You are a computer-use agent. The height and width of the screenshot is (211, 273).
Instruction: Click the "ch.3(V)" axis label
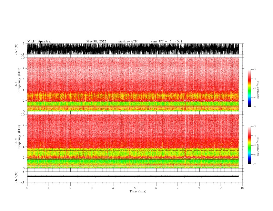(17, 177)
